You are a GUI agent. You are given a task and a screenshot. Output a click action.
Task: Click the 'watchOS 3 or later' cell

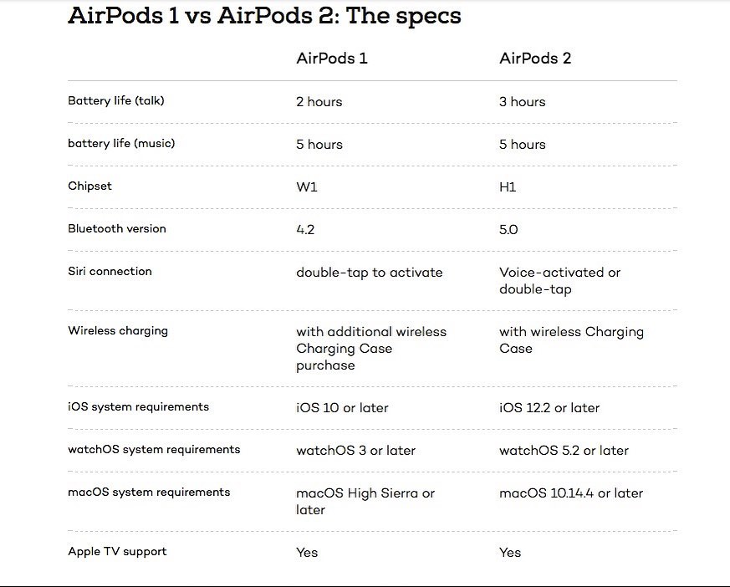(355, 450)
